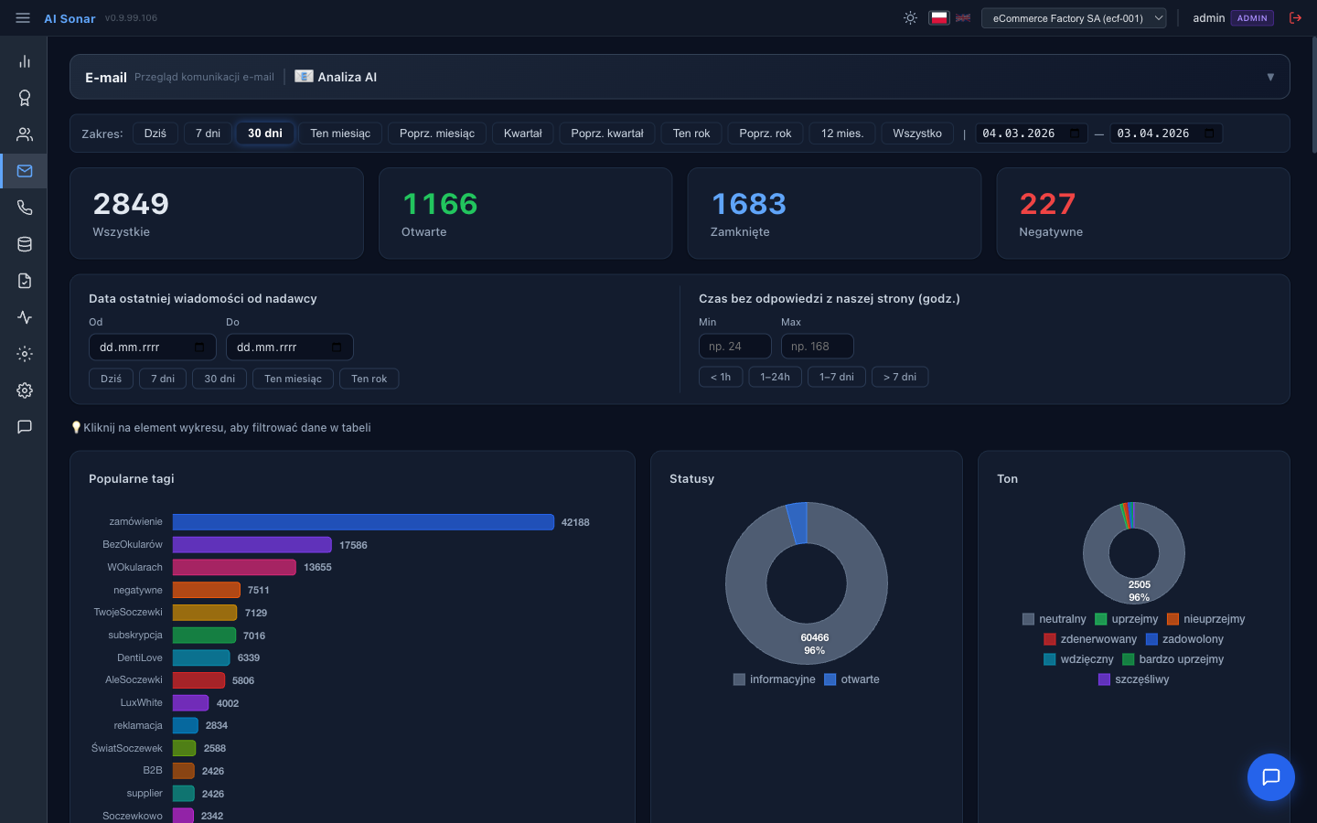The width and height of the screenshot is (1317, 823).
Task: Open the settings gear in sidebar
Action: coord(25,390)
